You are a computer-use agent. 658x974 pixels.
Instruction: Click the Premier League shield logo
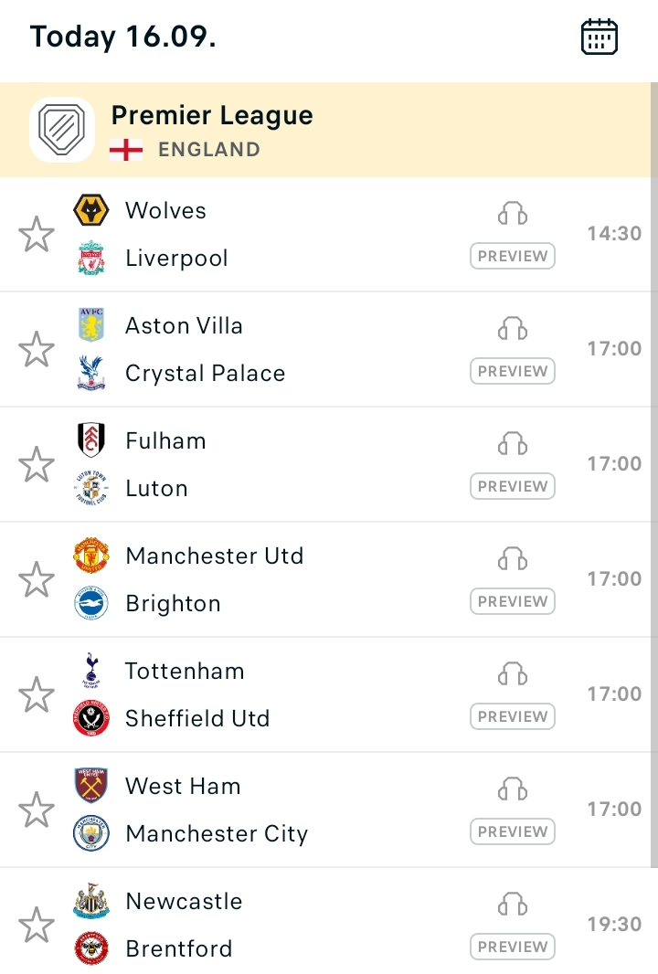click(x=61, y=130)
